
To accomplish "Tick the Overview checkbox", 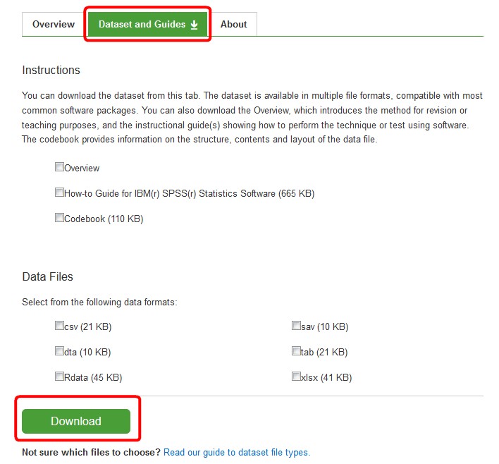I will 59,167.
